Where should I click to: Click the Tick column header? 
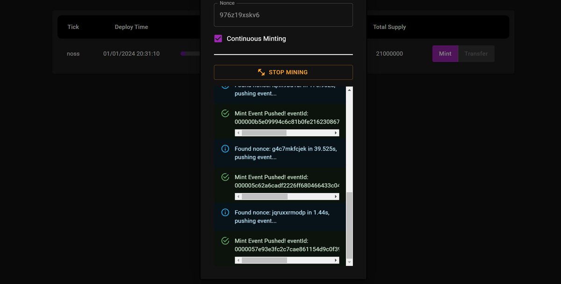coord(73,27)
